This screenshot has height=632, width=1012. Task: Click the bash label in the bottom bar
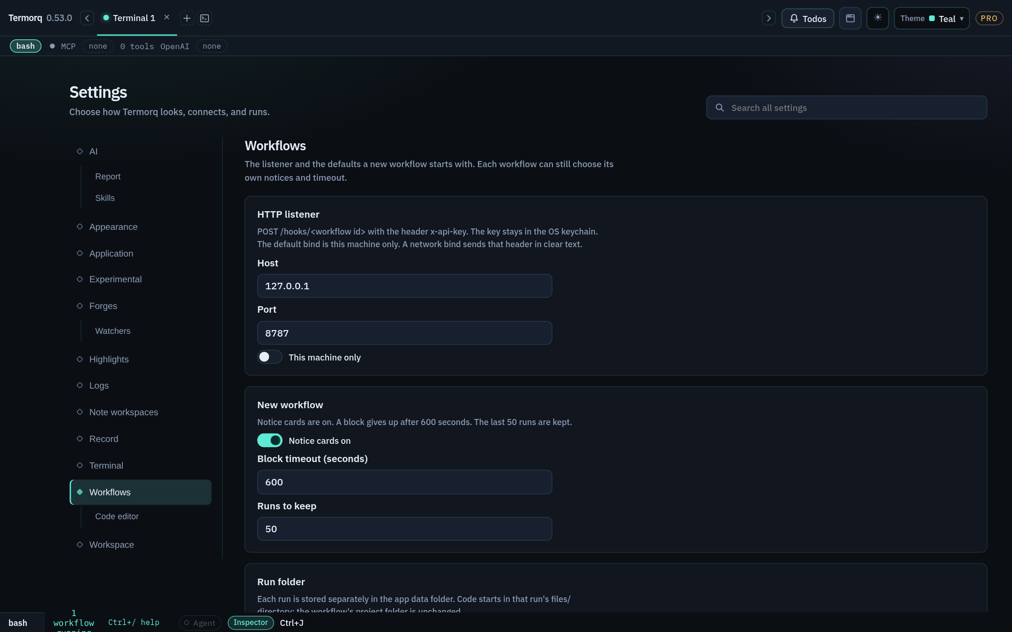[x=18, y=623]
